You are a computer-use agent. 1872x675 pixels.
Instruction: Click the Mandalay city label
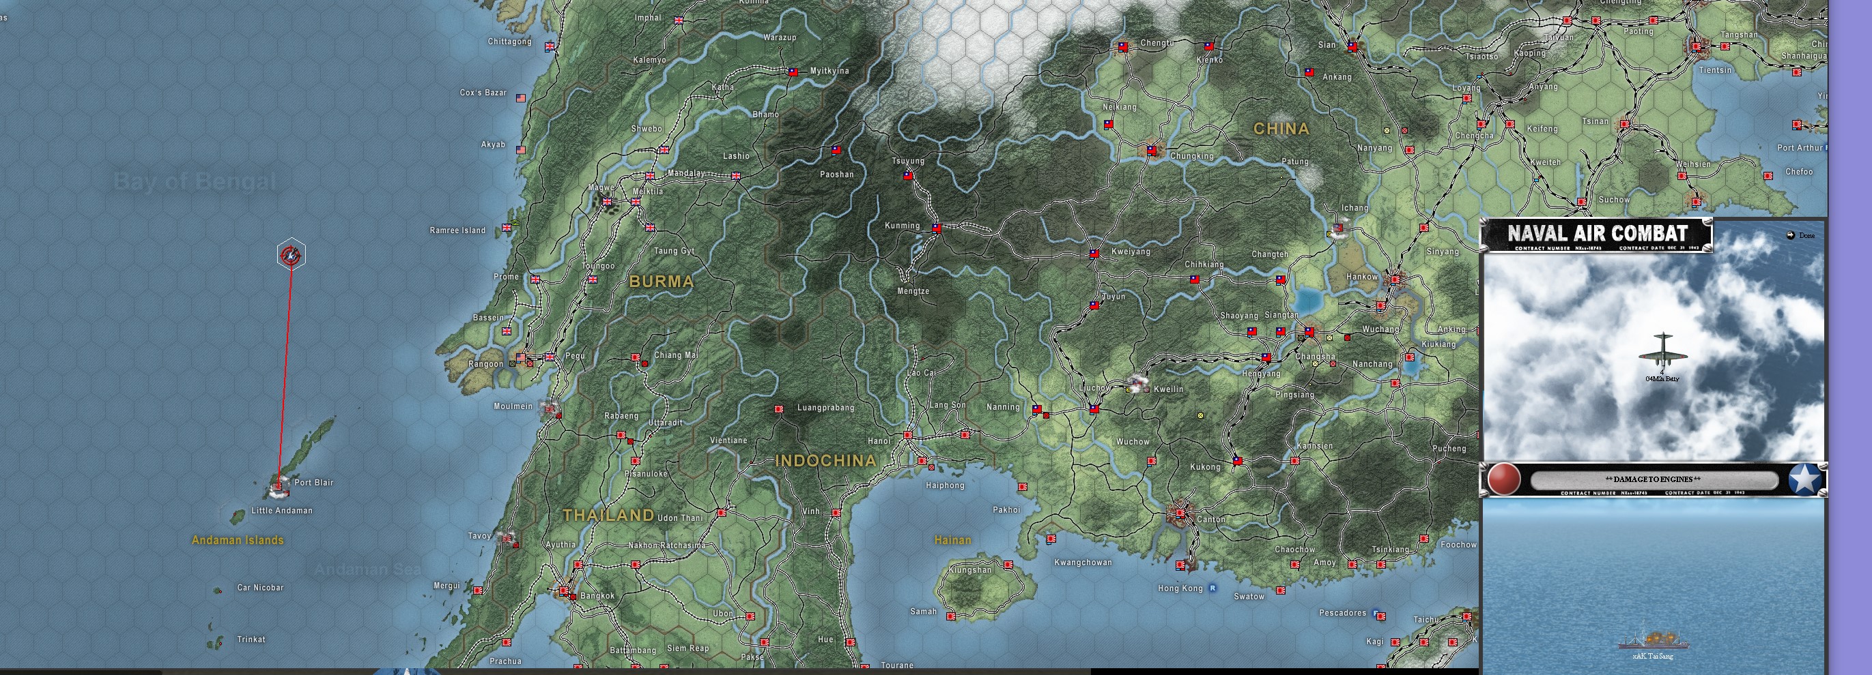tap(686, 173)
